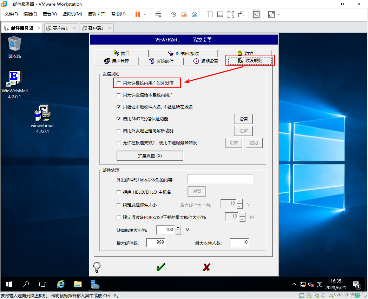This screenshot has width=368, height=299.
Task: Click the green checkmark confirm icon
Action: pyautogui.click(x=160, y=267)
